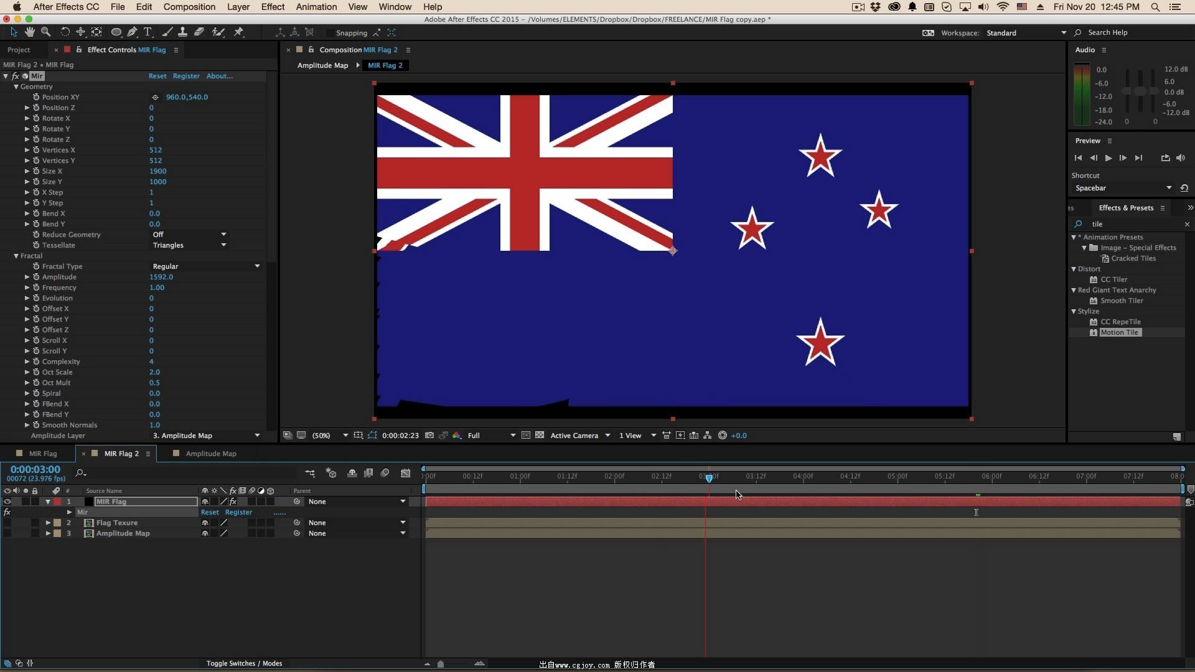Image resolution: width=1195 pixels, height=672 pixels.
Task: Click Reset in the Mir effect header
Action: [157, 76]
